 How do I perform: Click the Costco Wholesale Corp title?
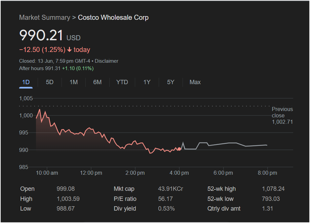113,17
